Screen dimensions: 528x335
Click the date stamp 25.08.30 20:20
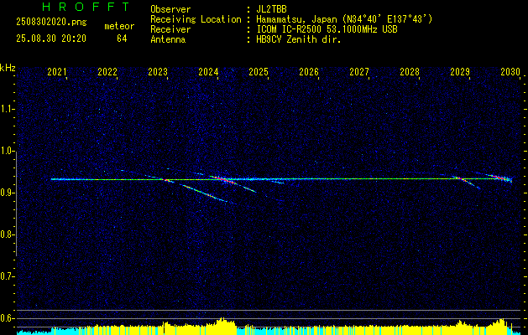click(x=51, y=39)
